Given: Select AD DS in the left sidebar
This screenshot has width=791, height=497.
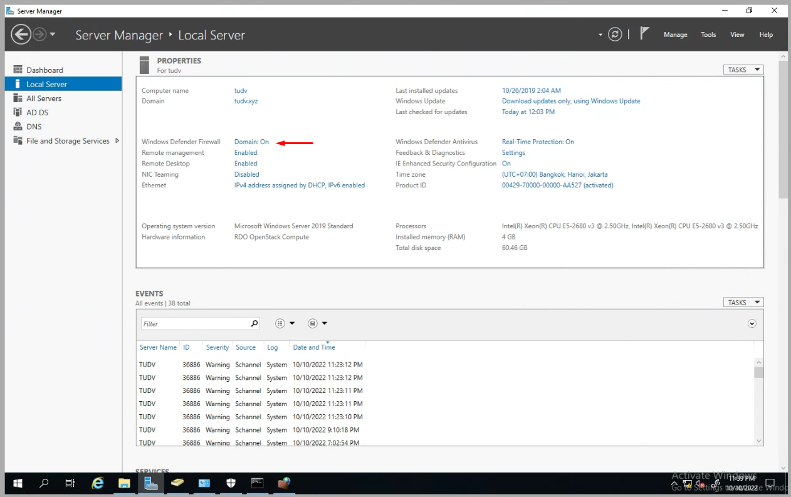Looking at the screenshot, I should click(36, 112).
